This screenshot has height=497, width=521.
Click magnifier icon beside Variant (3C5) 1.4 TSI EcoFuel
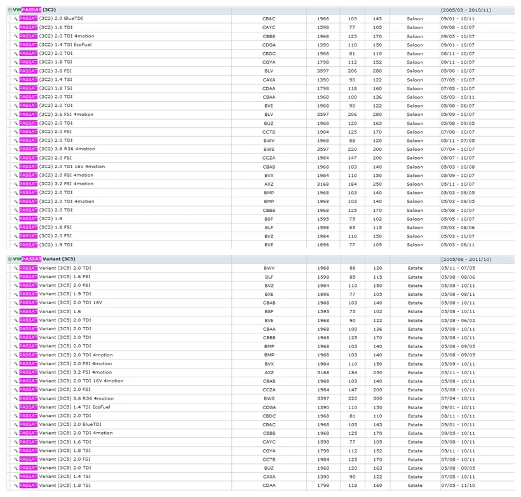15,407
